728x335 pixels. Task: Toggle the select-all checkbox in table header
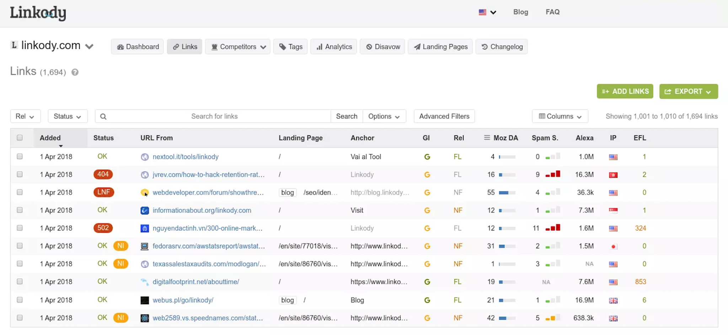pos(20,137)
